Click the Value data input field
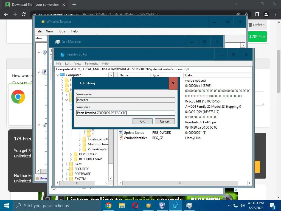The image size is (281, 211). (125, 113)
